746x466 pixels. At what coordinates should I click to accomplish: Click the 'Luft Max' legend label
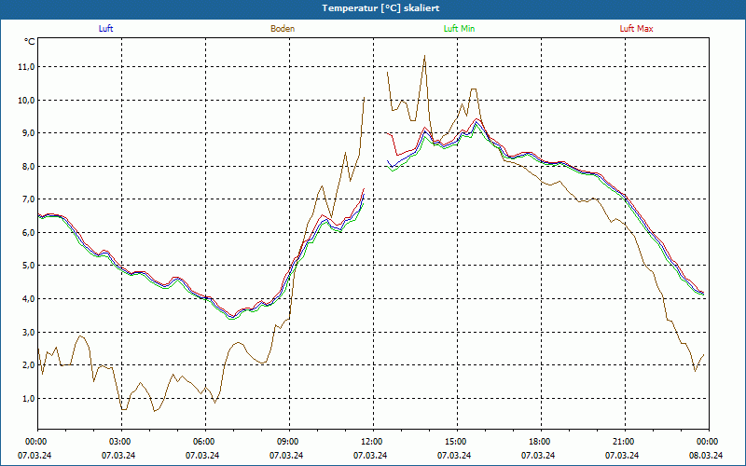[636, 29]
